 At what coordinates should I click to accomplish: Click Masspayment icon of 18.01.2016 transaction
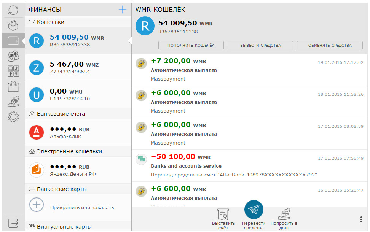(141, 95)
